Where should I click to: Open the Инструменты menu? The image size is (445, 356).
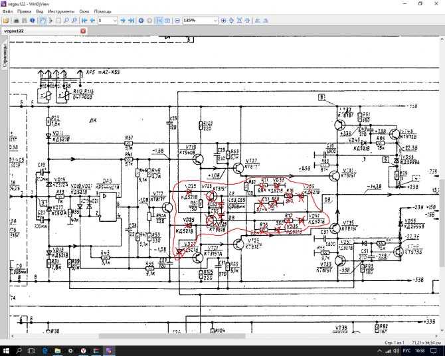click(61, 11)
